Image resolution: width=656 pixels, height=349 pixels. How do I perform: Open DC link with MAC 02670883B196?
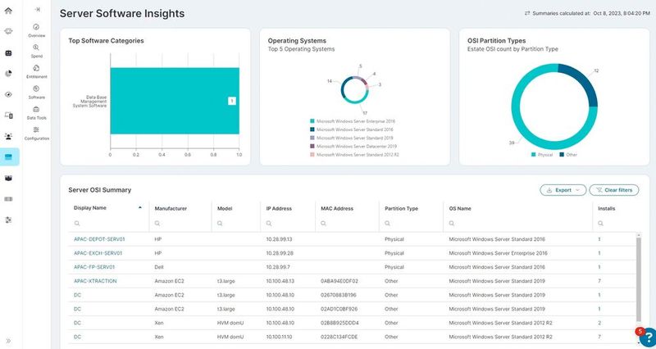click(x=77, y=295)
